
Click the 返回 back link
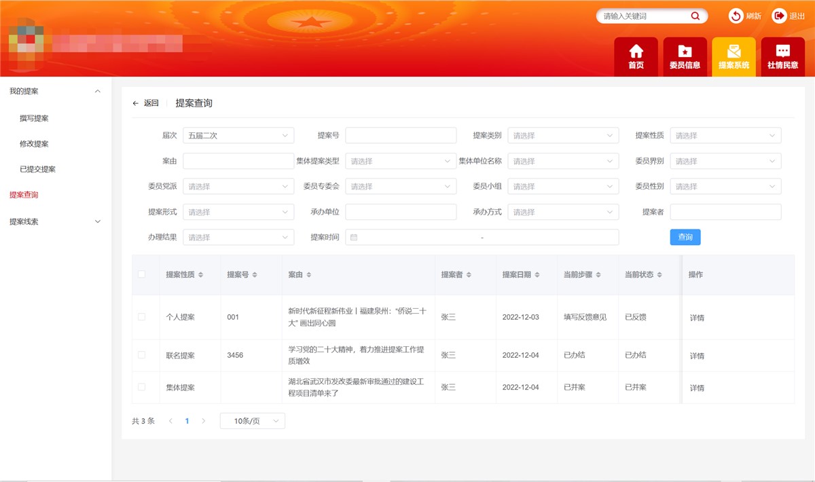(x=151, y=103)
